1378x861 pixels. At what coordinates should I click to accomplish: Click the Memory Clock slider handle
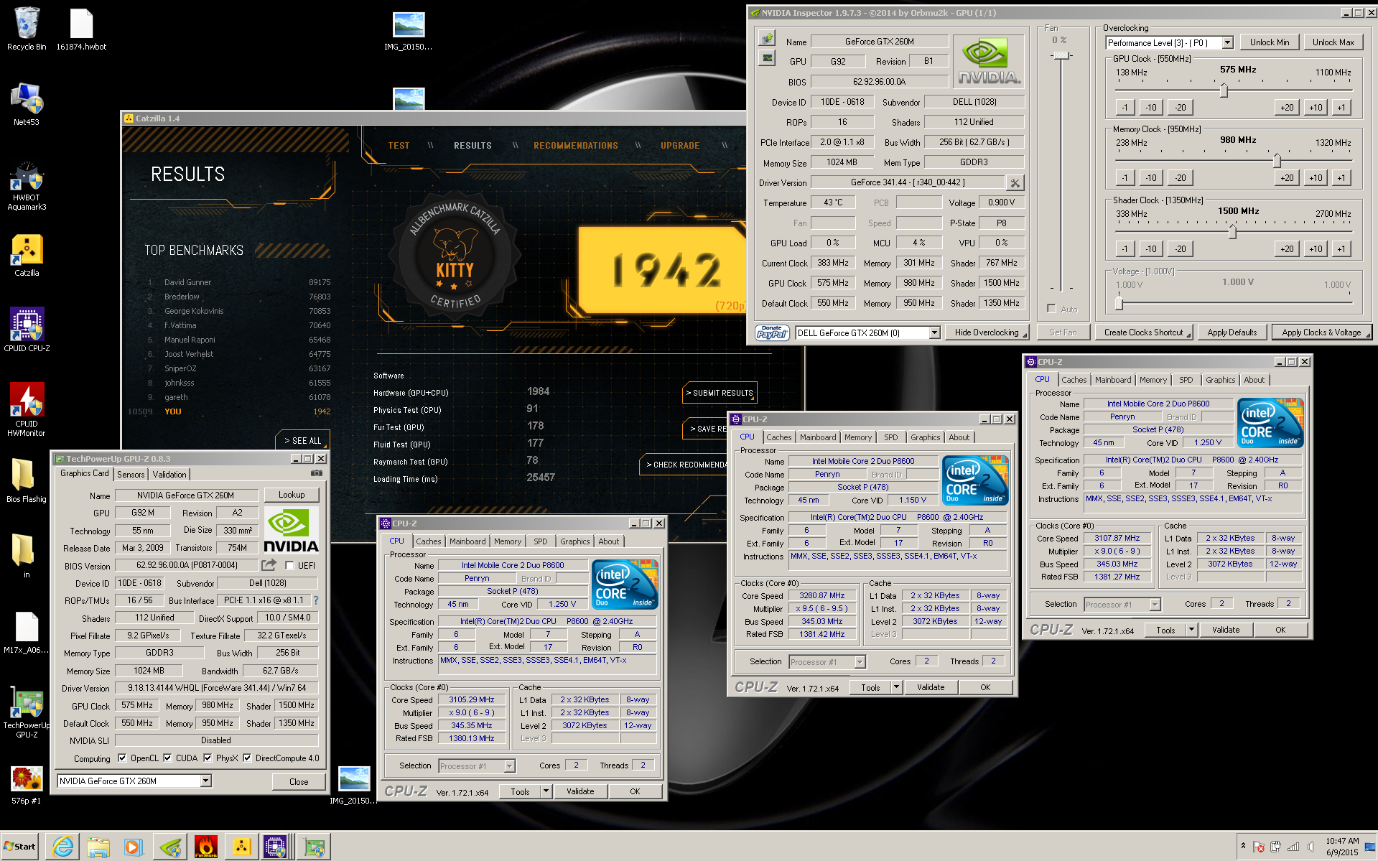1277,160
